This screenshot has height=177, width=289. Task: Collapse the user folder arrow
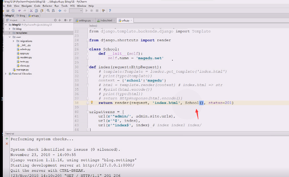click(x=9, y=37)
